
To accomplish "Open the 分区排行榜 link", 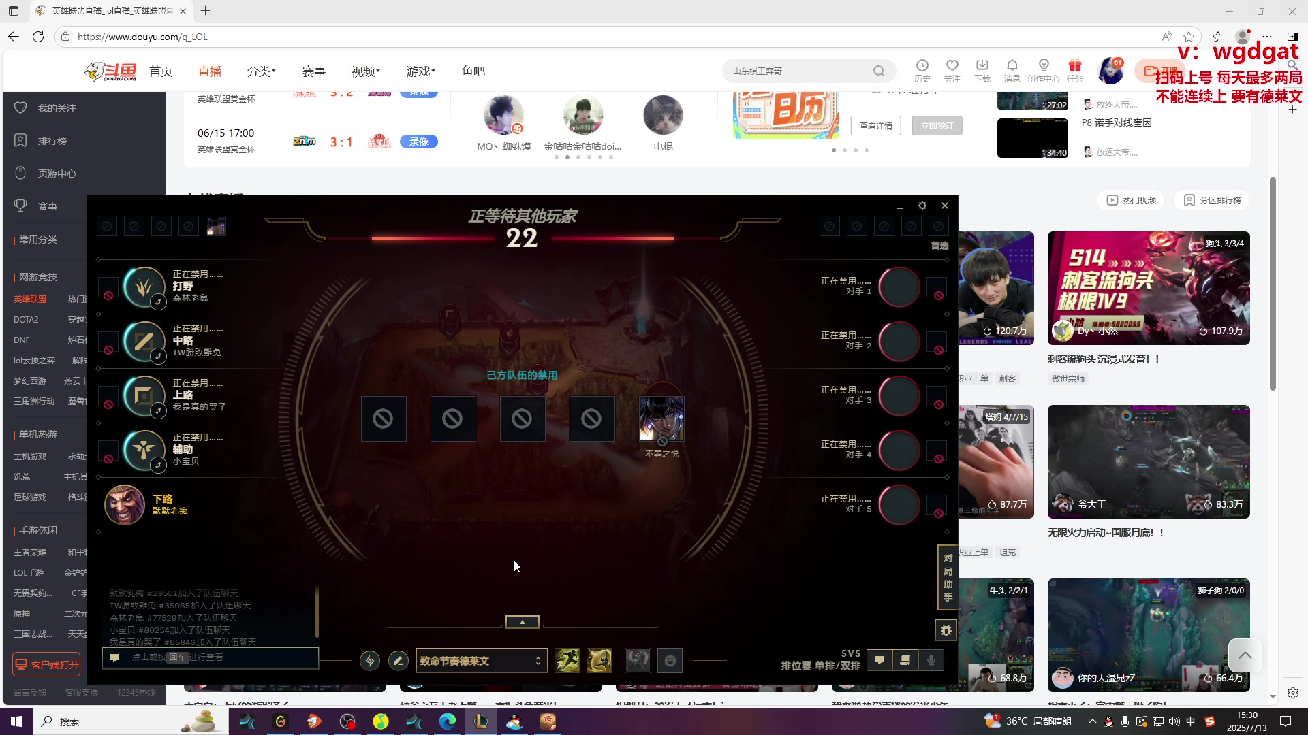I will tap(1212, 200).
